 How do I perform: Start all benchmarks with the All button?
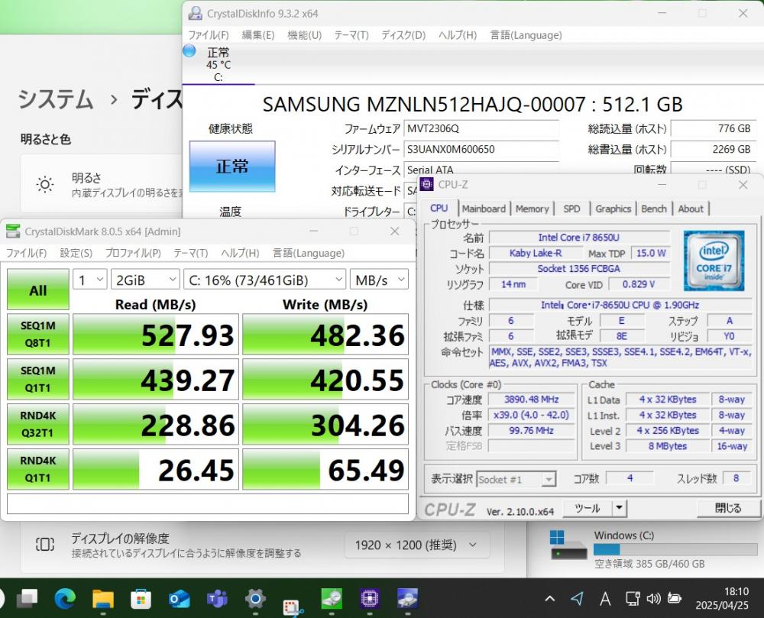point(38,290)
